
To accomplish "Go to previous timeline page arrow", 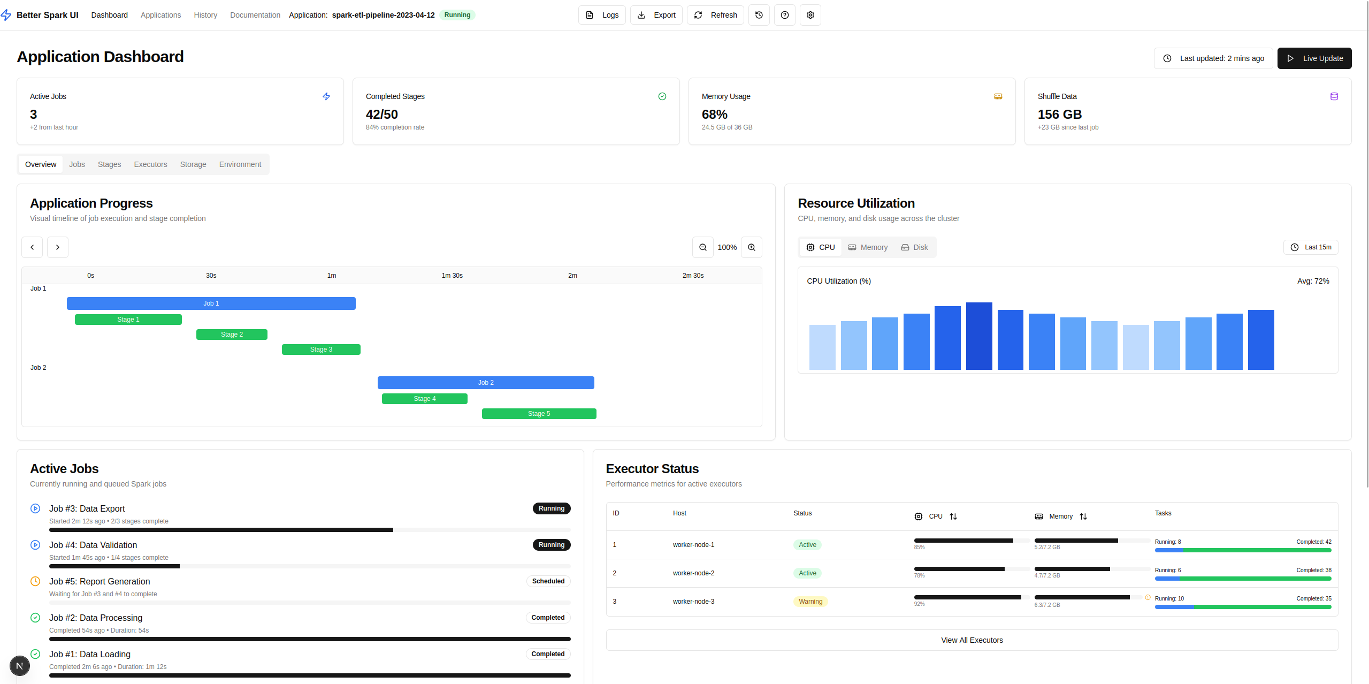I will [x=32, y=247].
